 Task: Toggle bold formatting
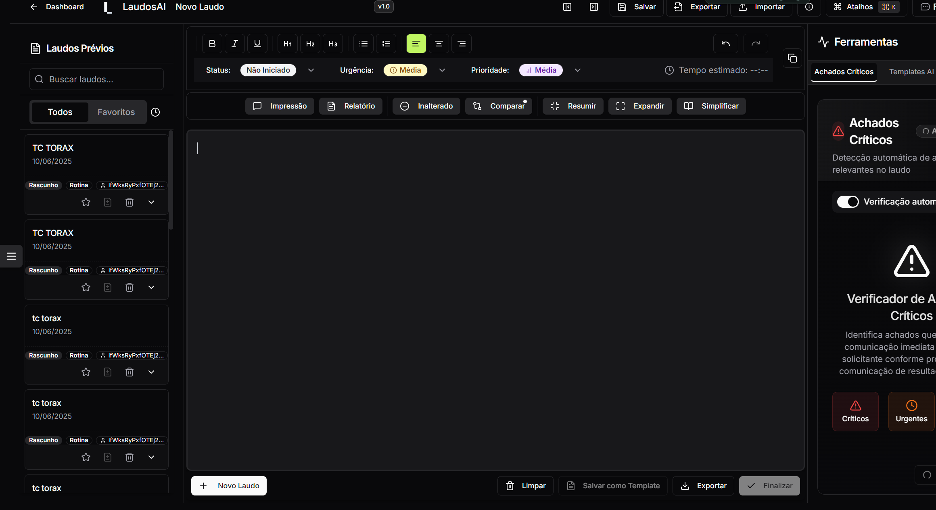coord(212,44)
